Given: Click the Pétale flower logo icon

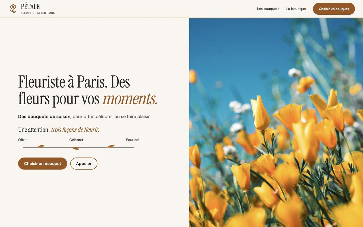Looking at the screenshot, I should (x=13, y=9).
